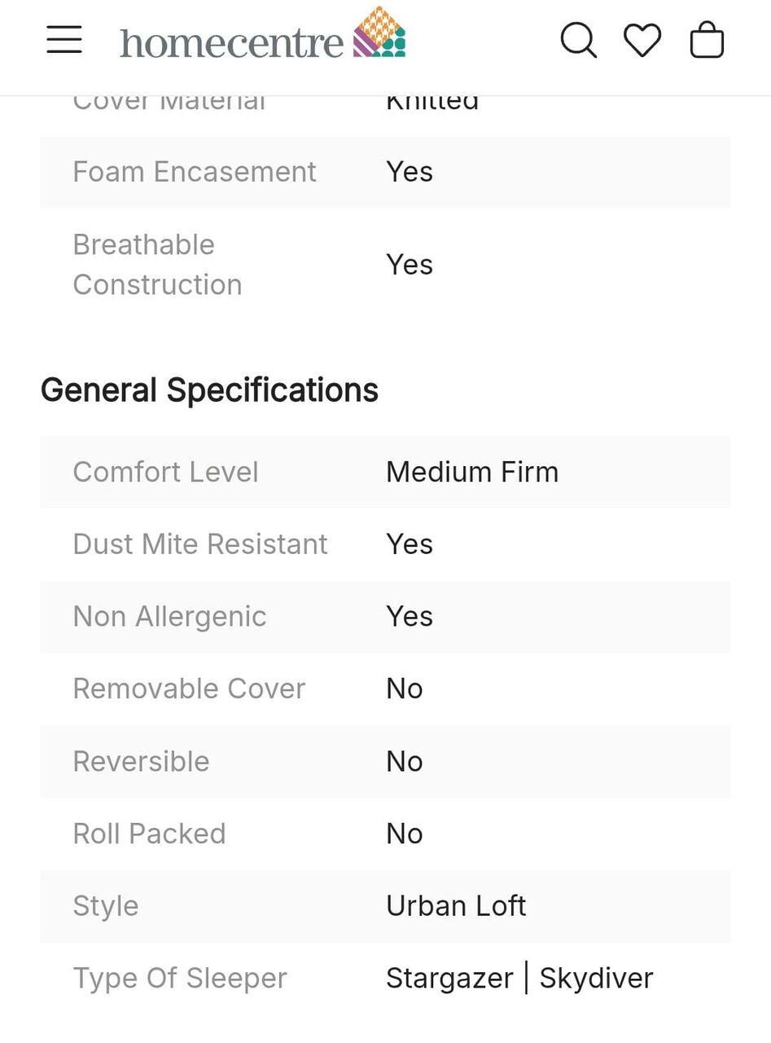Select the Stargazer | Skydiver value text

[x=519, y=979]
